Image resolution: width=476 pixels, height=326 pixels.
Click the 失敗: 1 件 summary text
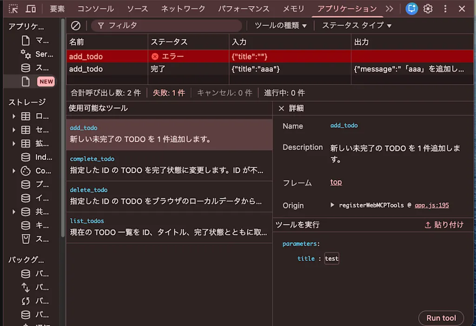[x=169, y=93]
